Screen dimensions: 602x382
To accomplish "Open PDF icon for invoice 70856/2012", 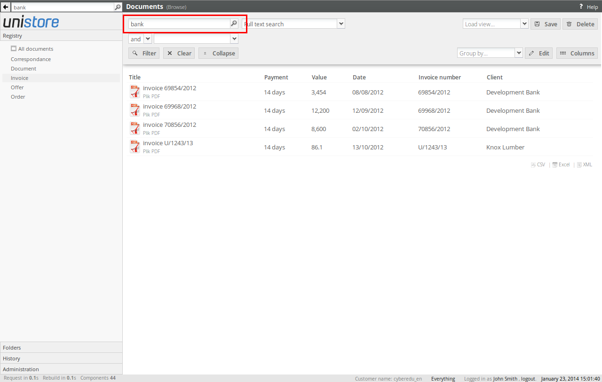I will pyautogui.click(x=135, y=128).
